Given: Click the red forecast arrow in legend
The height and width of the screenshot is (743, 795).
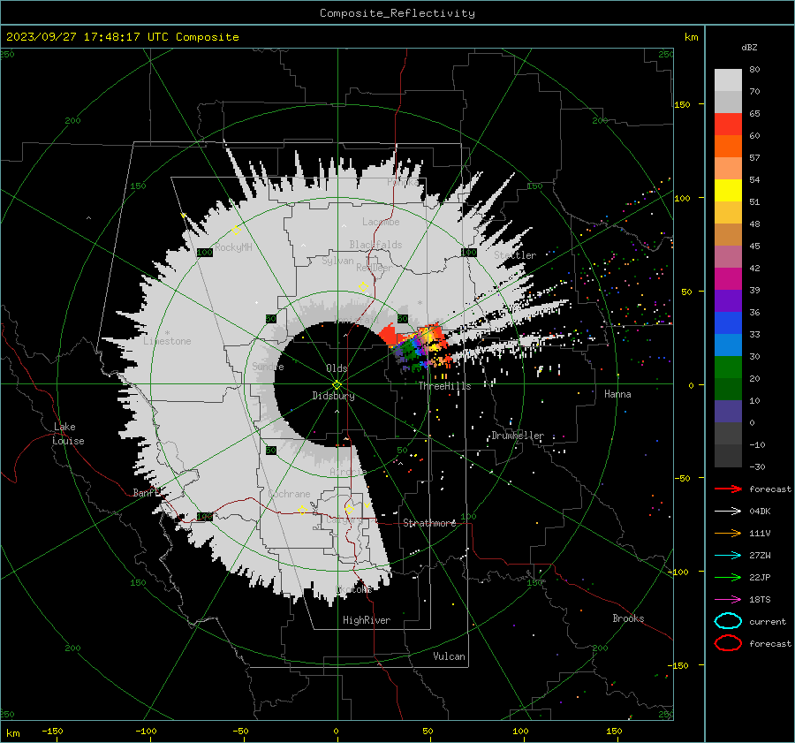Looking at the screenshot, I should pos(728,489).
